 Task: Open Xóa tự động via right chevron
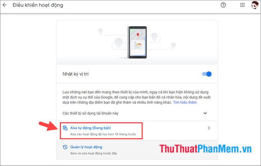[x=209, y=128]
